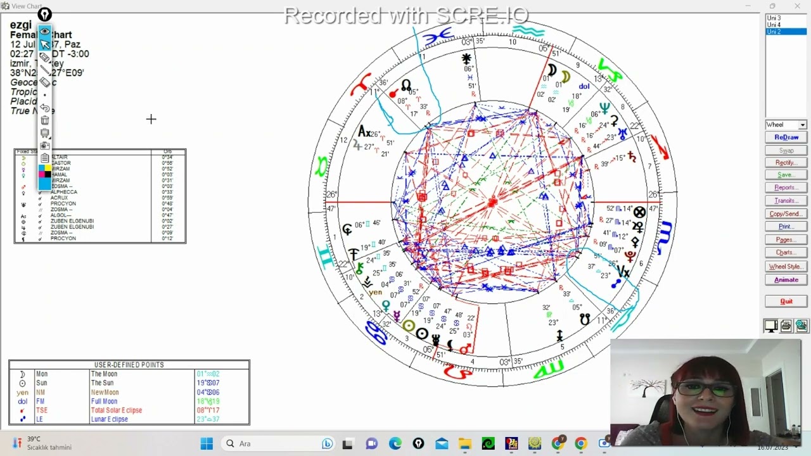Open the purple chat app on taskbar
The width and height of the screenshot is (811, 456).
pos(372,444)
